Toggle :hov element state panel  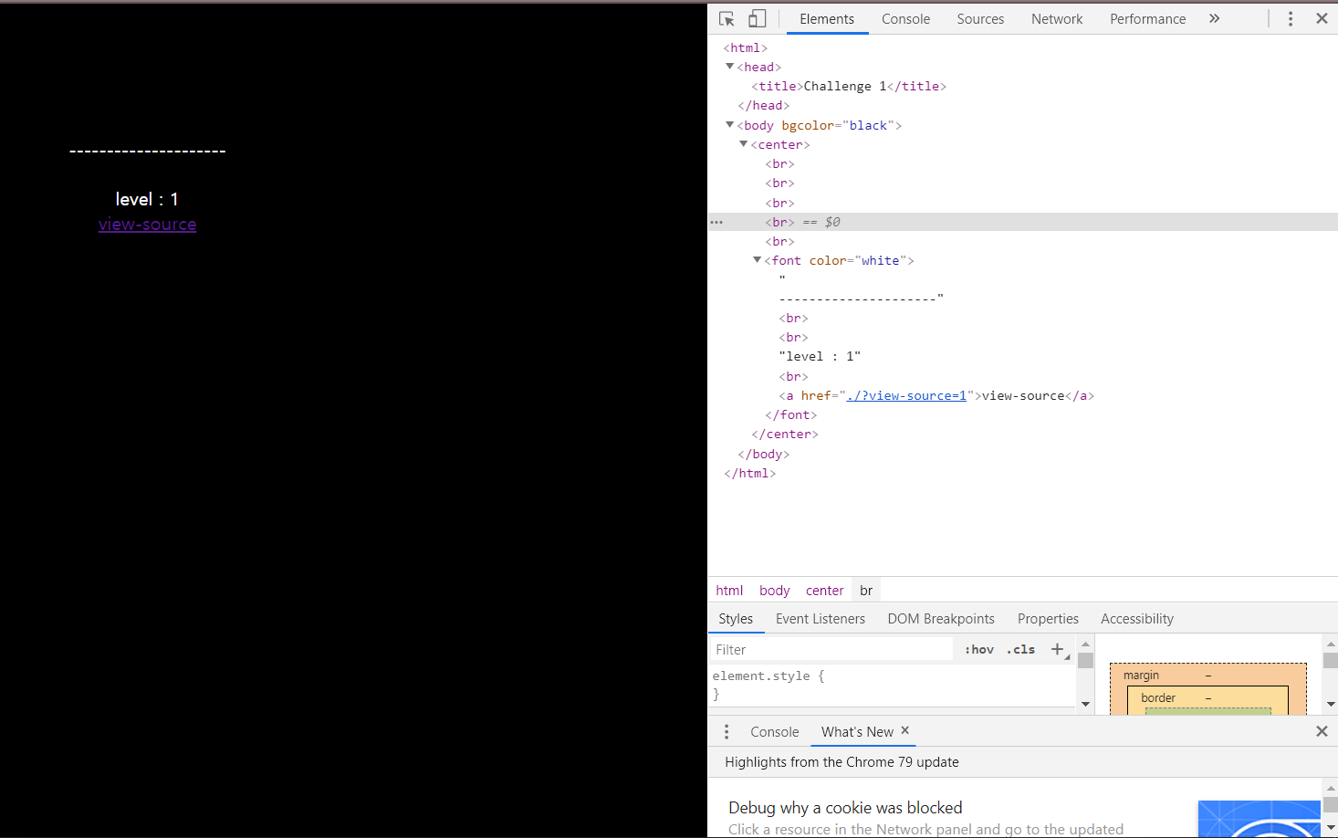[x=979, y=649]
